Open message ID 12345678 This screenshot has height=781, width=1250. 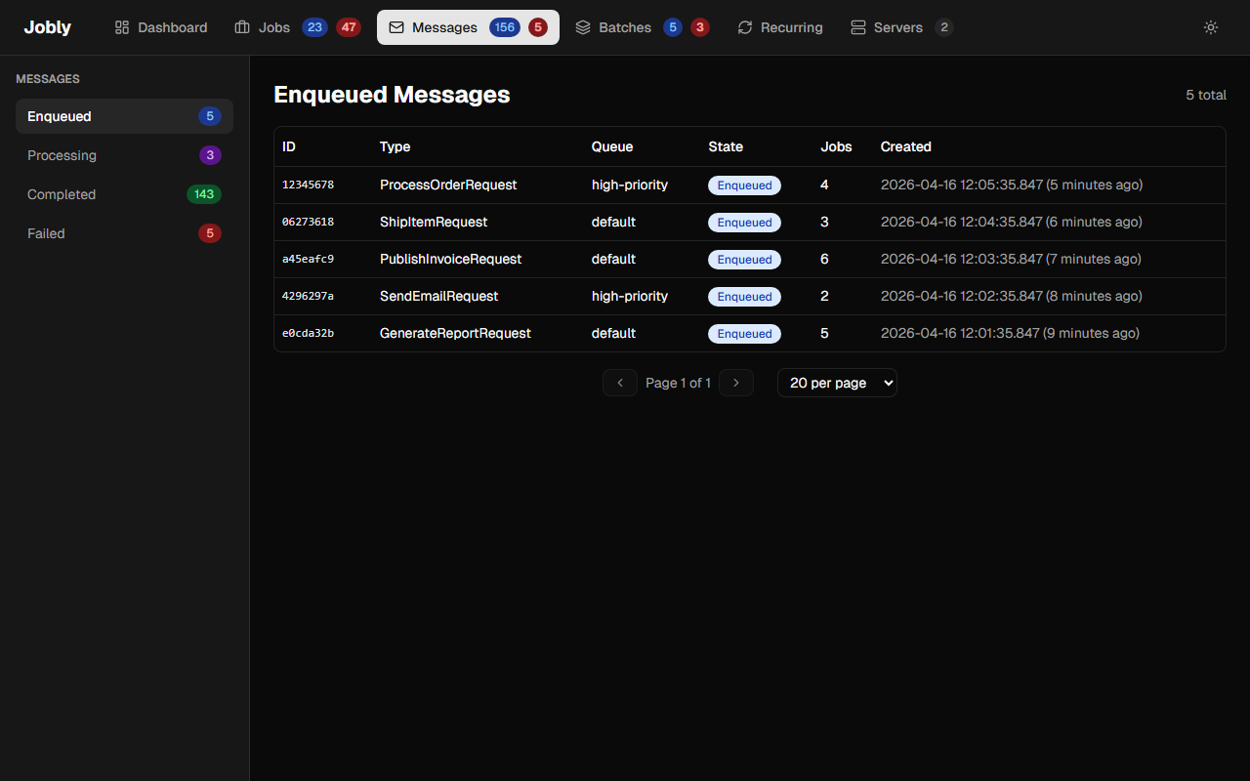(x=308, y=185)
